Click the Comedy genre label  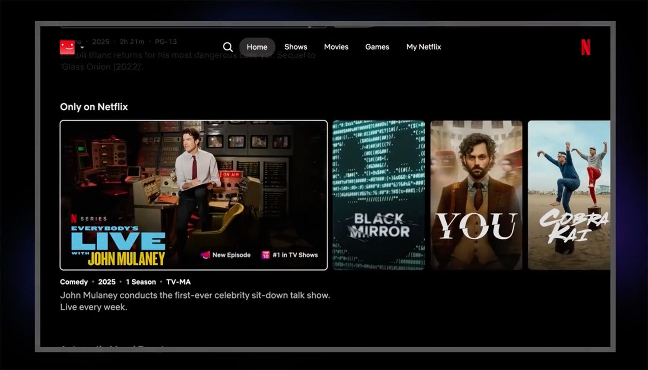tap(74, 282)
